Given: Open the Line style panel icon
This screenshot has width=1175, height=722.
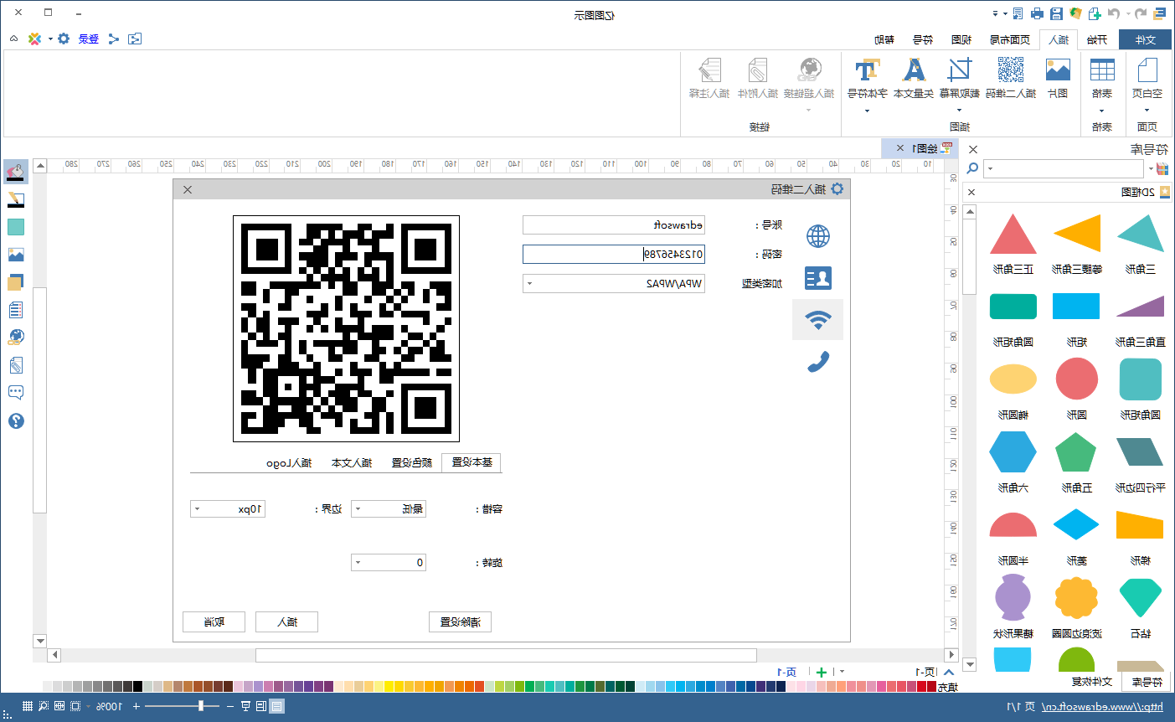Looking at the screenshot, I should [x=15, y=199].
